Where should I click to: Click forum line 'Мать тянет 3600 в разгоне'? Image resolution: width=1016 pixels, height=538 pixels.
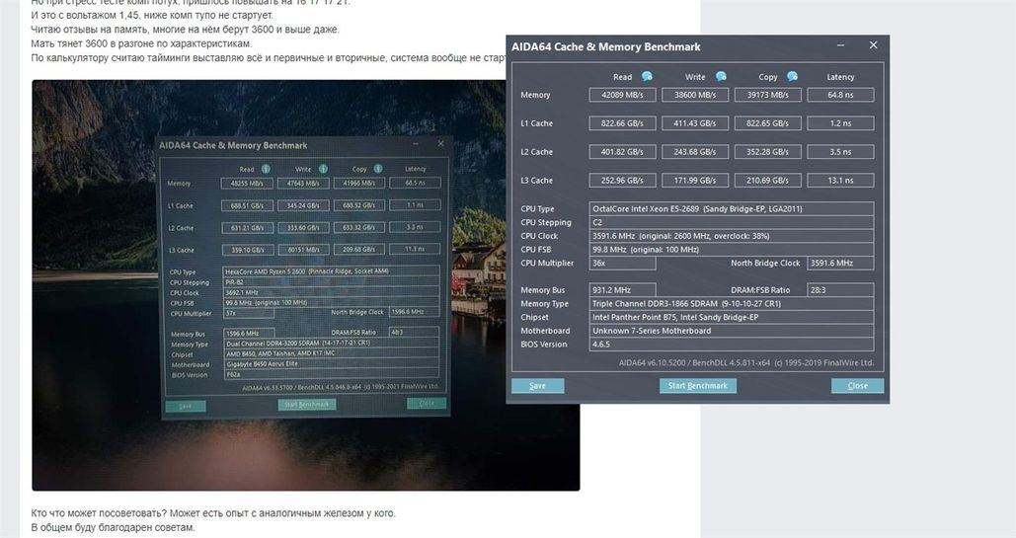[141, 43]
